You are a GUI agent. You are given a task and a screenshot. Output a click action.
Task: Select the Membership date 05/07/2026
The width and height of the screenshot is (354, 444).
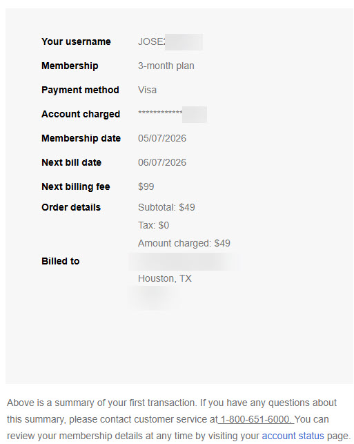(162, 139)
